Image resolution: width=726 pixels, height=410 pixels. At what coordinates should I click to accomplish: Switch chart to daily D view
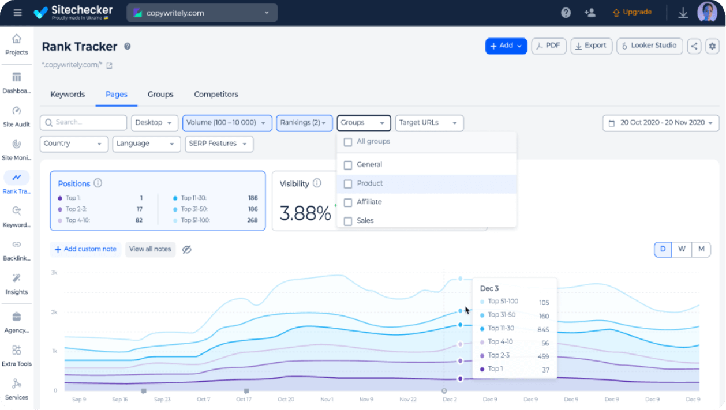663,249
